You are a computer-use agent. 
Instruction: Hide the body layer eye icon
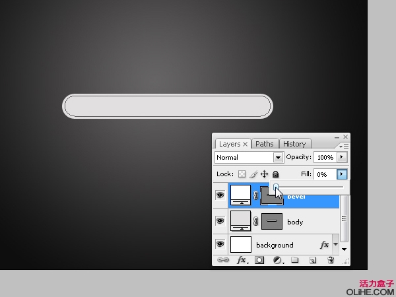point(220,221)
